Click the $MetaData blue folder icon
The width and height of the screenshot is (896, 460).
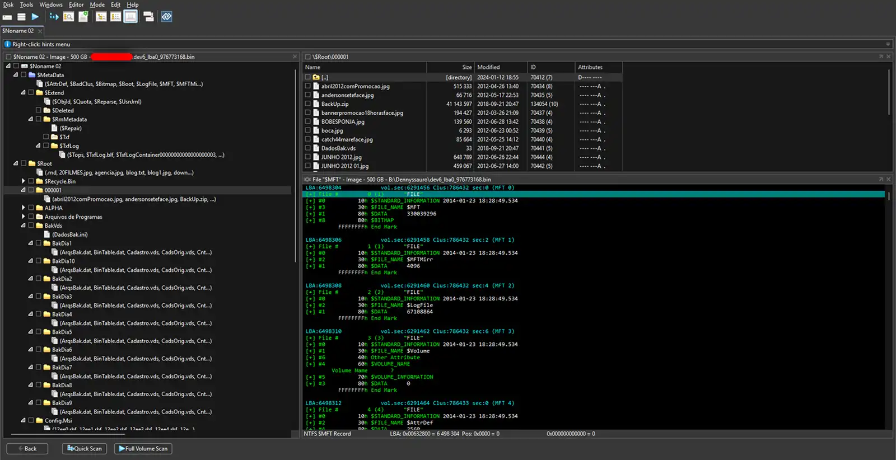(32, 75)
